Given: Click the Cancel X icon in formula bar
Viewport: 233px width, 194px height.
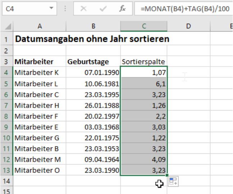Looking at the screenshot, I should point(84,9).
